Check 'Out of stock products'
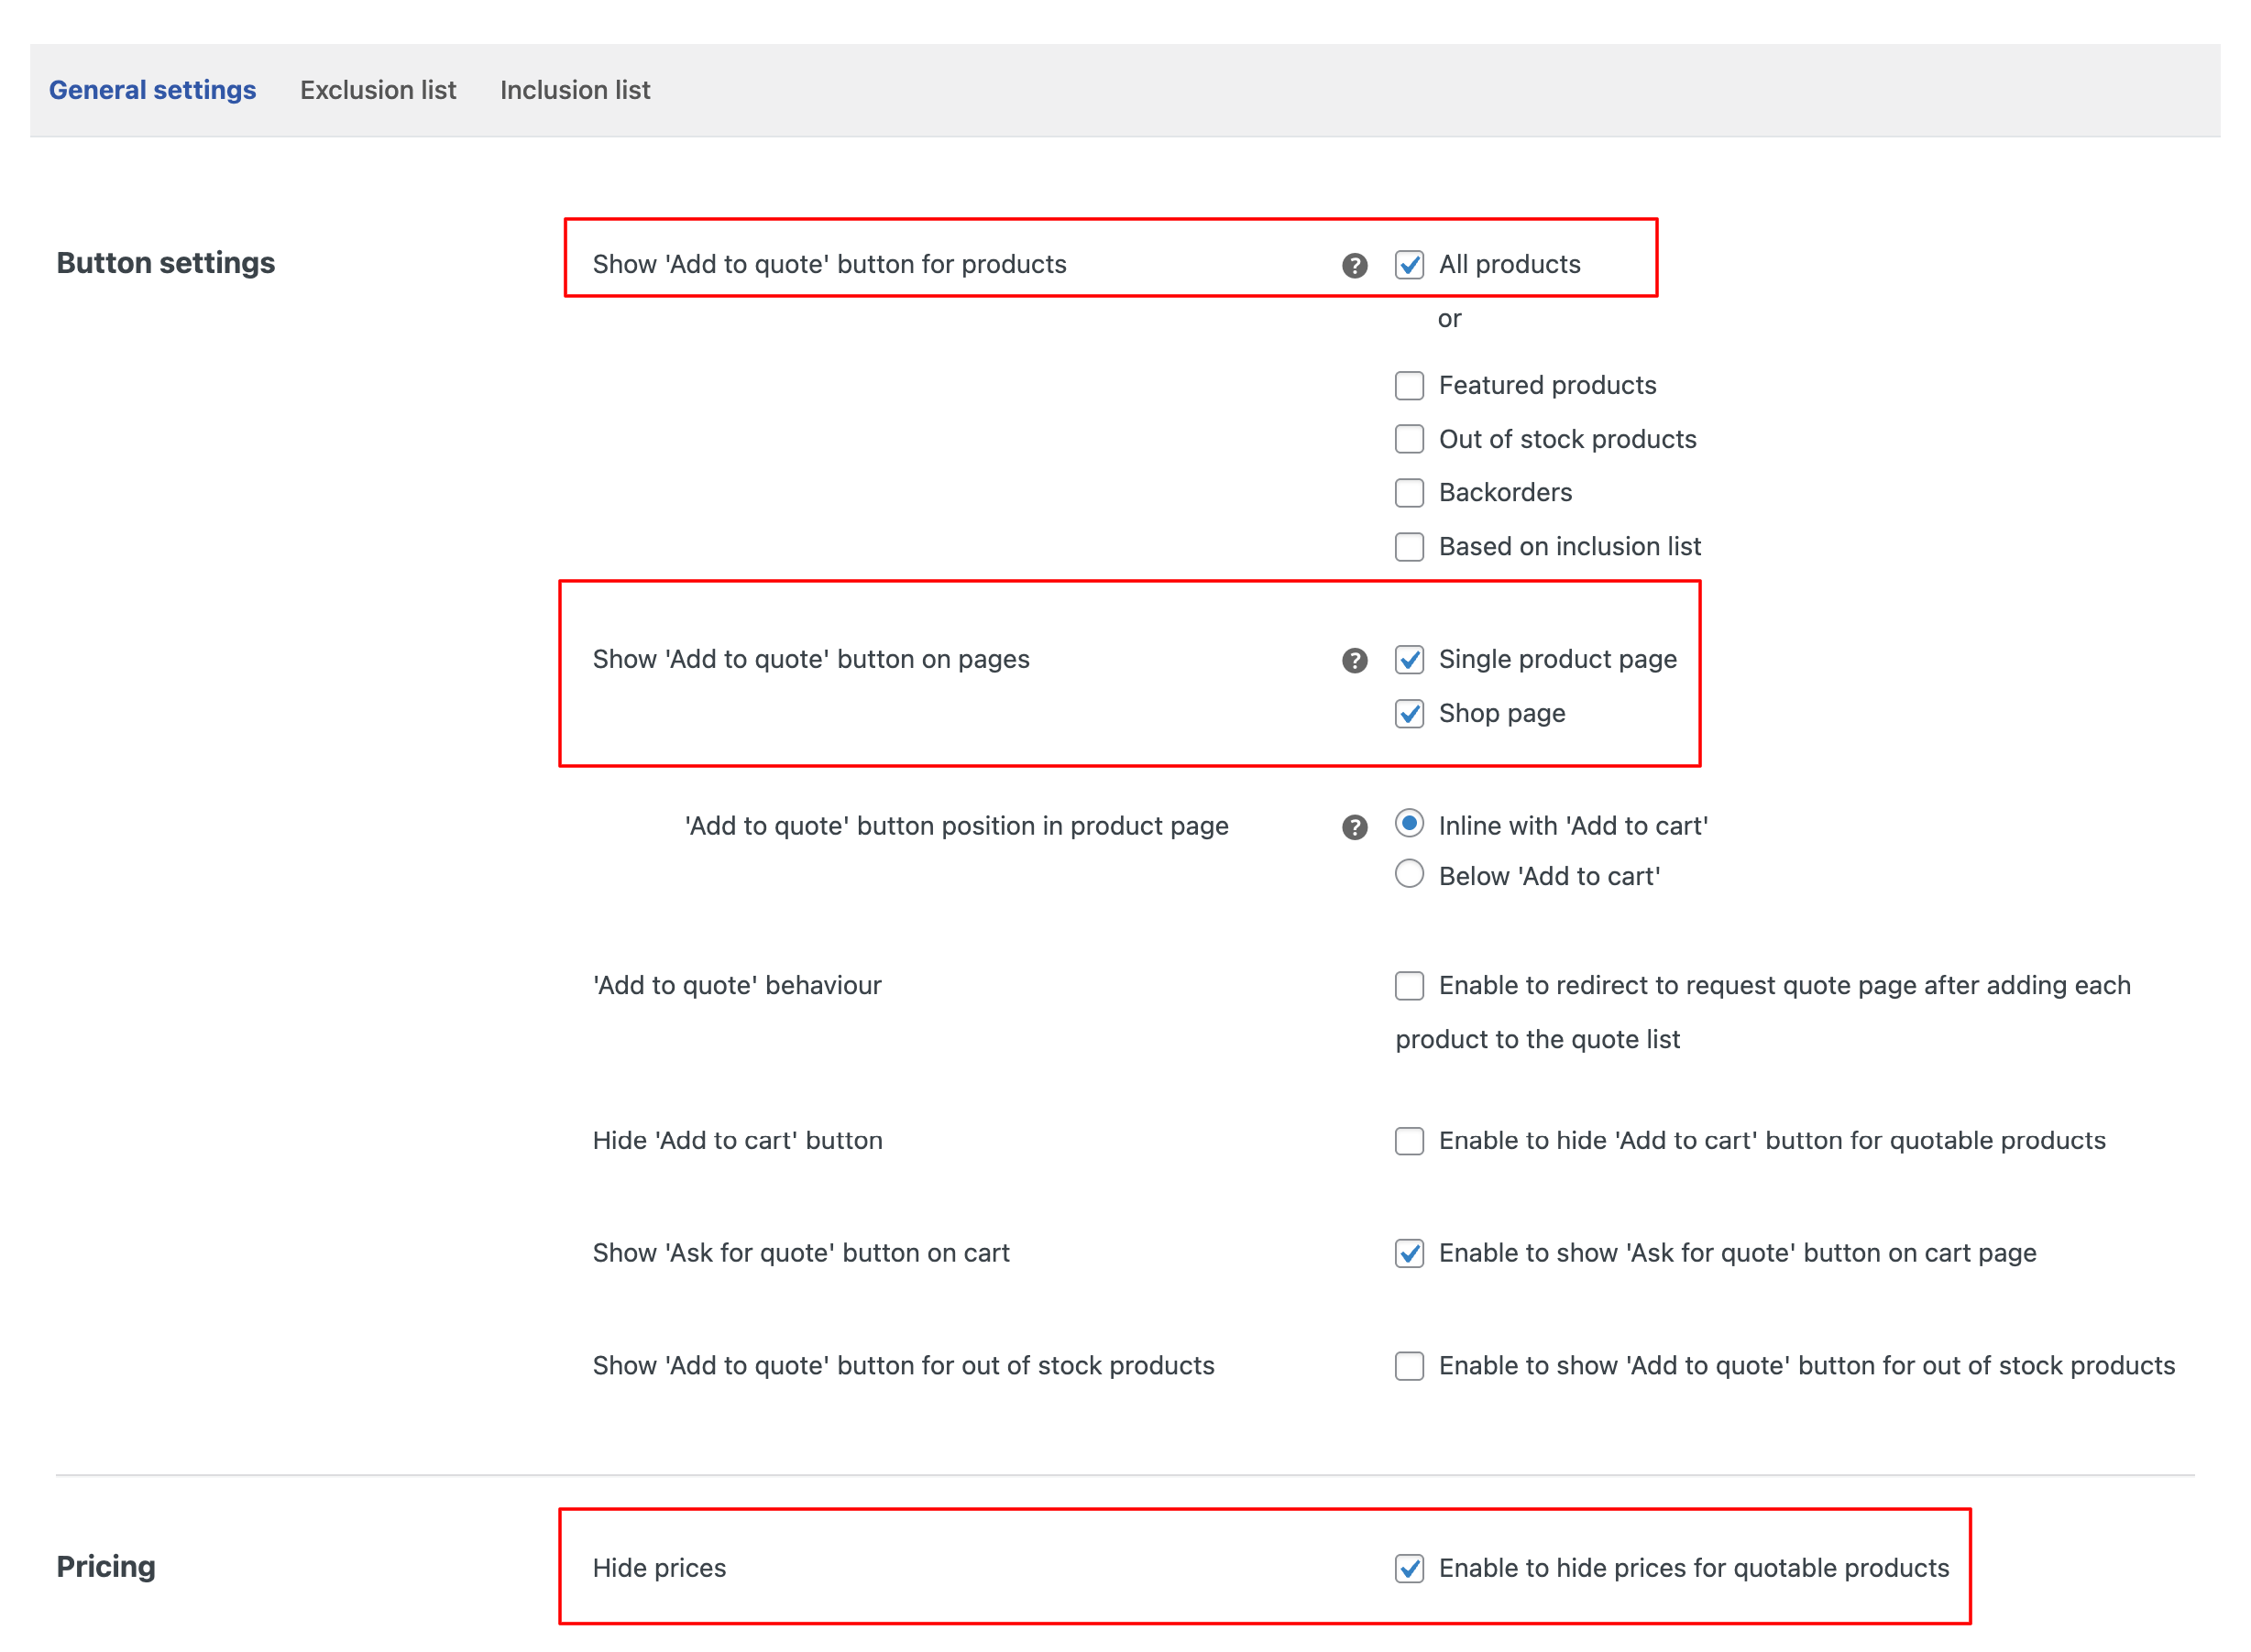The height and width of the screenshot is (1652, 2251). pyautogui.click(x=1409, y=439)
